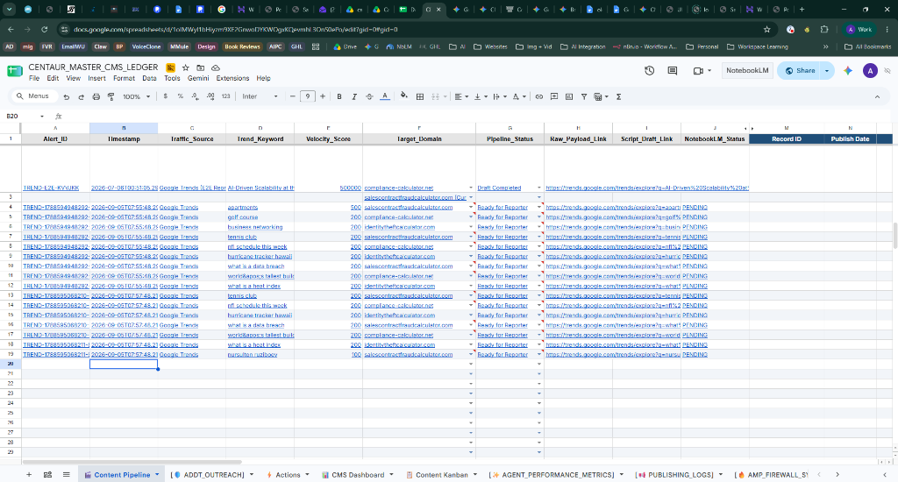The width and height of the screenshot is (898, 482).
Task: Decrease font size with minus
Action: pos(293,96)
